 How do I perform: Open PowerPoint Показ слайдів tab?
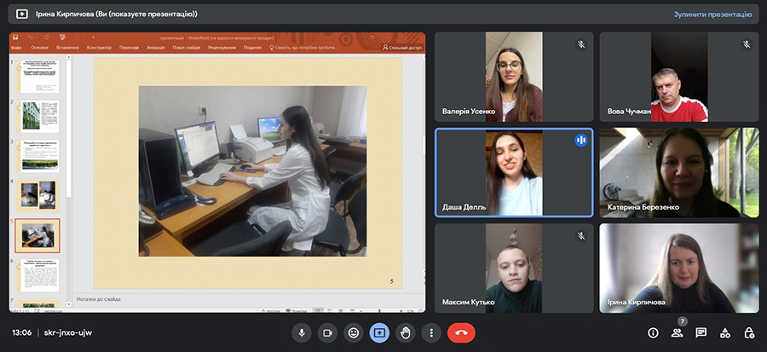[187, 48]
